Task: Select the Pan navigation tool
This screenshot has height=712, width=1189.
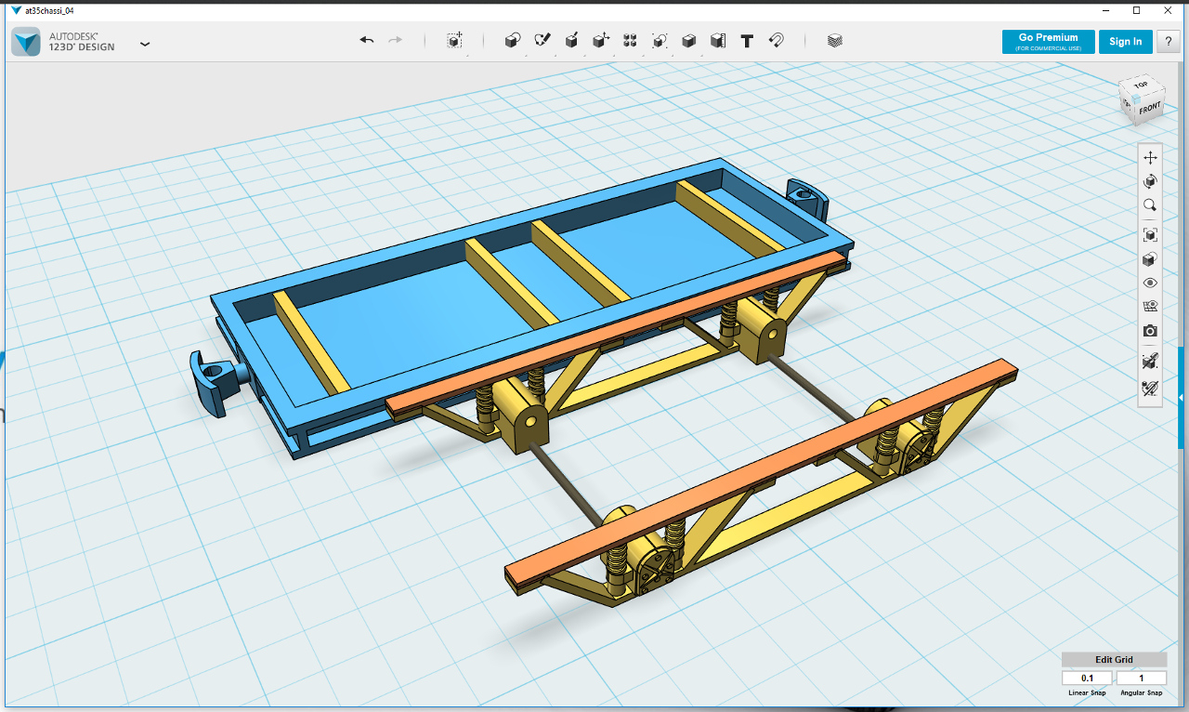Action: (x=1150, y=157)
